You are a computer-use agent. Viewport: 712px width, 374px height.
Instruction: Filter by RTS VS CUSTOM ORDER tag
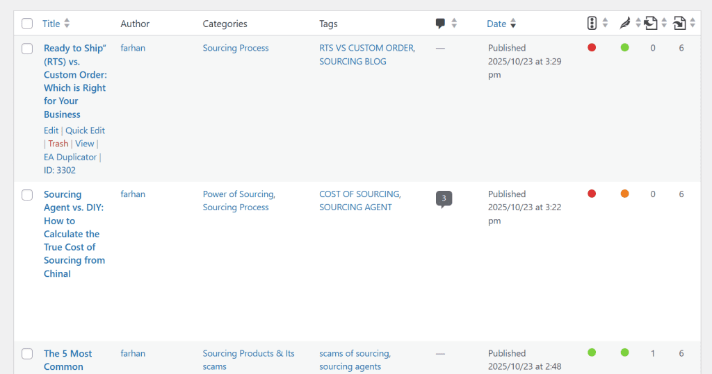tap(366, 48)
